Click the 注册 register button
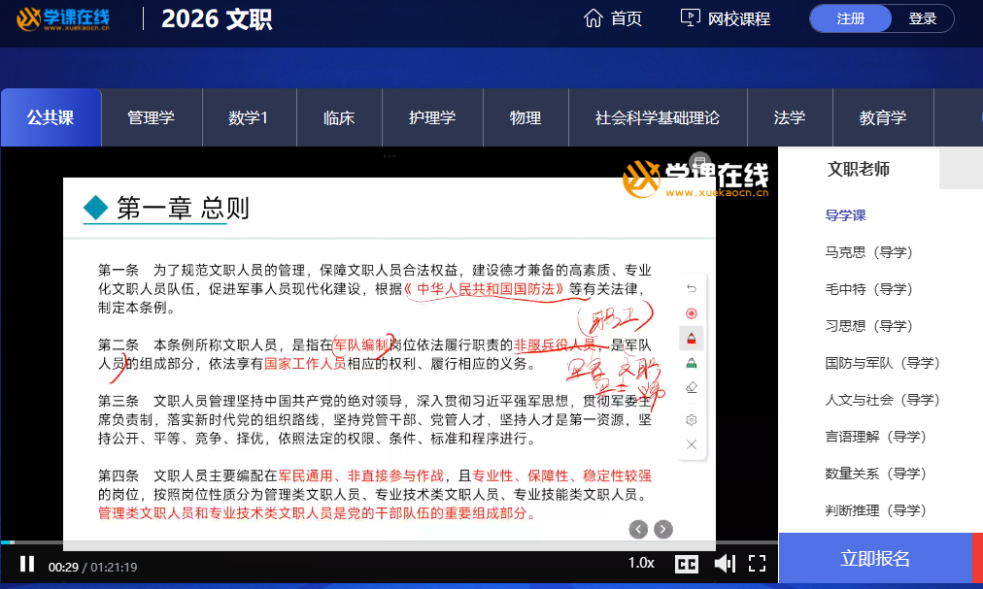 click(850, 18)
